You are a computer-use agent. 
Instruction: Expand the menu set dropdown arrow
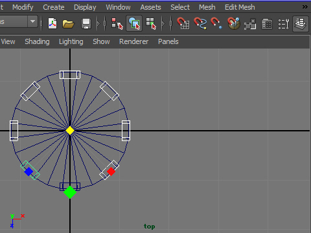pyautogui.click(x=32, y=21)
